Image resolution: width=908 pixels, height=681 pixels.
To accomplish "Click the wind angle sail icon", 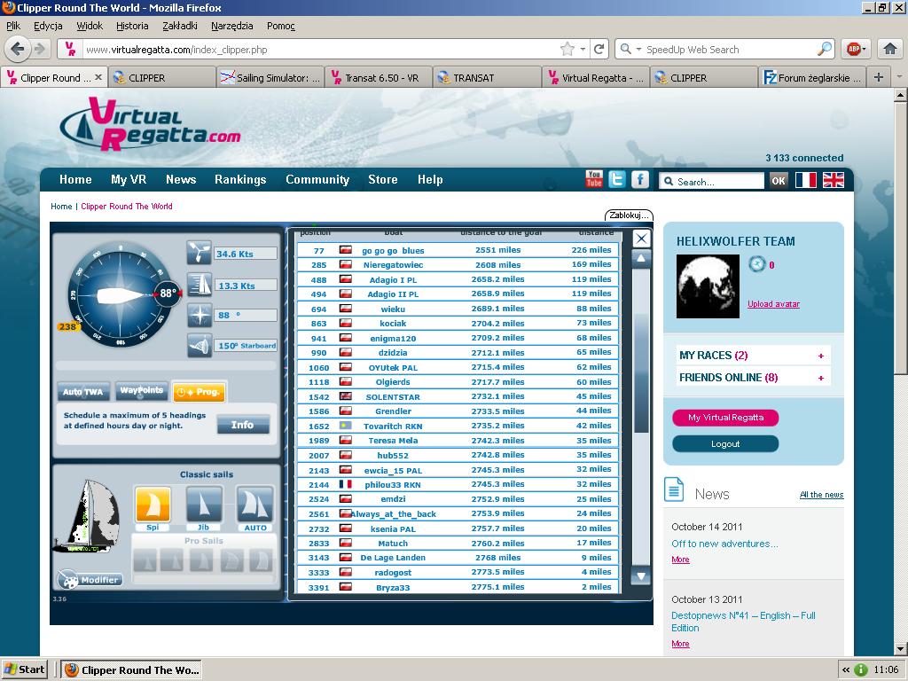I will [x=199, y=346].
